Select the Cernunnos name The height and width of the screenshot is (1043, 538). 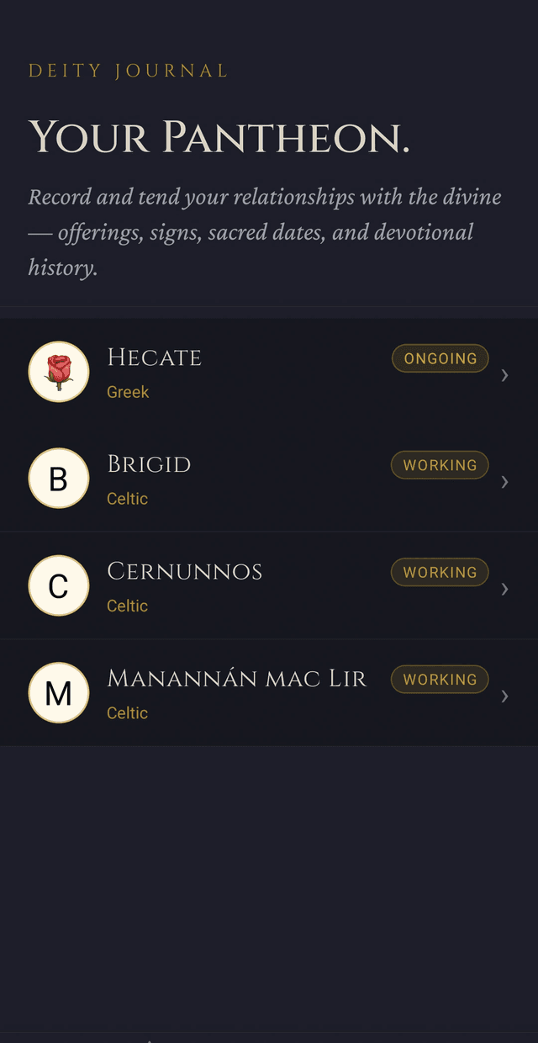coord(185,571)
